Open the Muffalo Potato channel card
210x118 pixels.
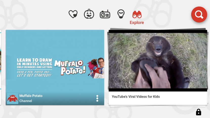pos(55,67)
